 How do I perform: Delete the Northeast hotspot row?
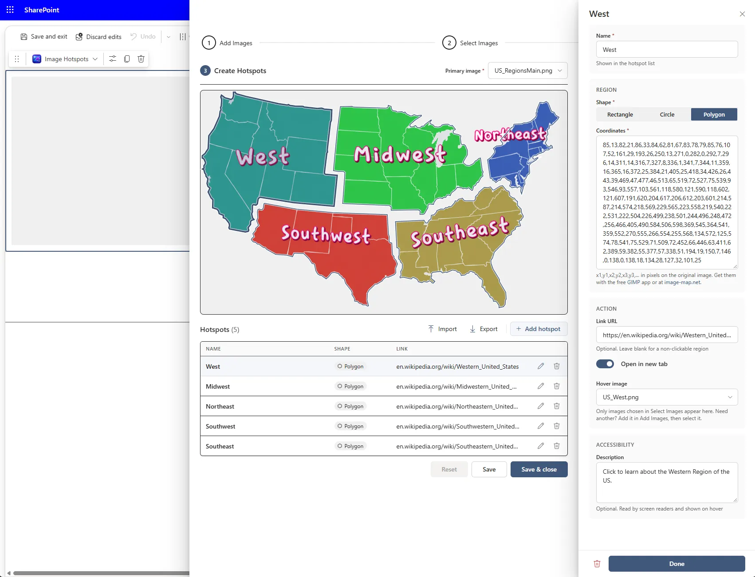[x=557, y=406]
